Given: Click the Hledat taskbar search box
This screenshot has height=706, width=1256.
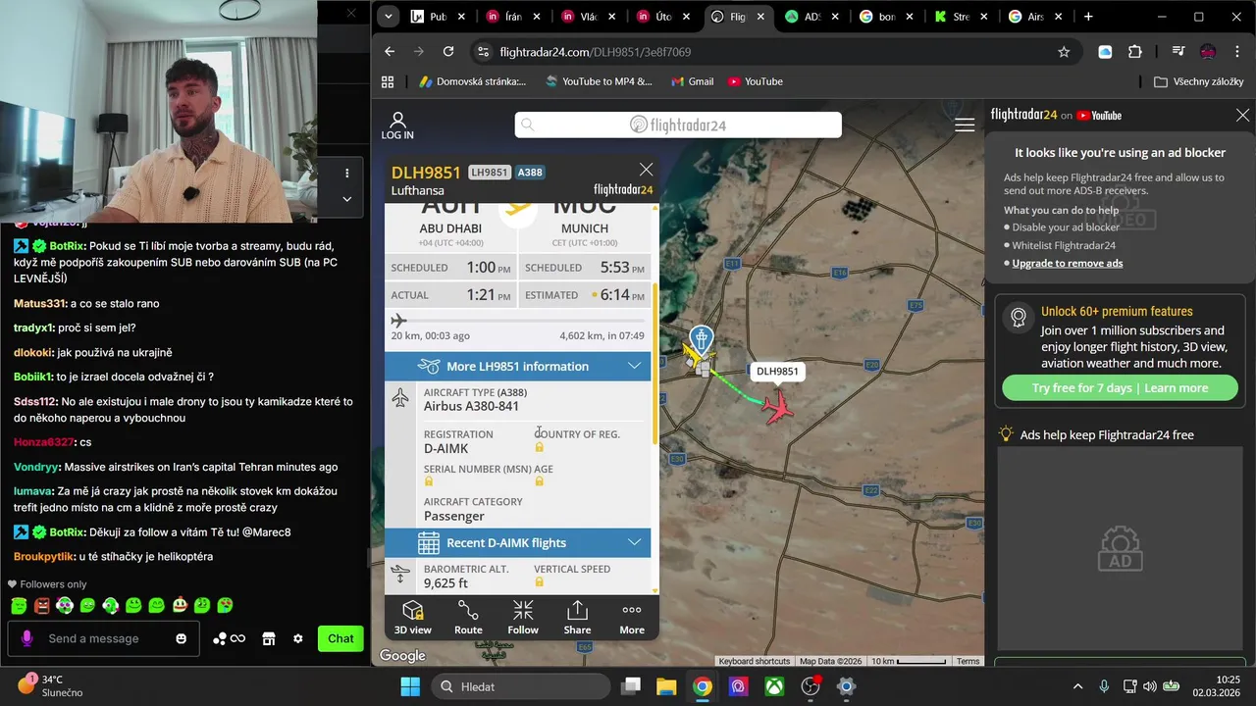Looking at the screenshot, I should [x=521, y=686].
